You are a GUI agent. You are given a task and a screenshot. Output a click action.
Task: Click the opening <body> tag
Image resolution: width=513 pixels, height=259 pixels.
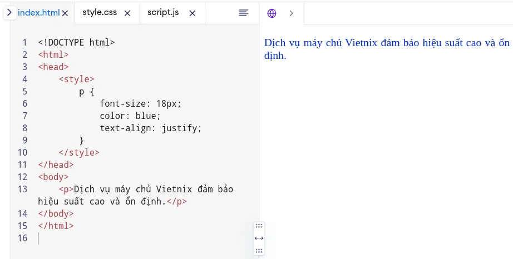(53, 177)
